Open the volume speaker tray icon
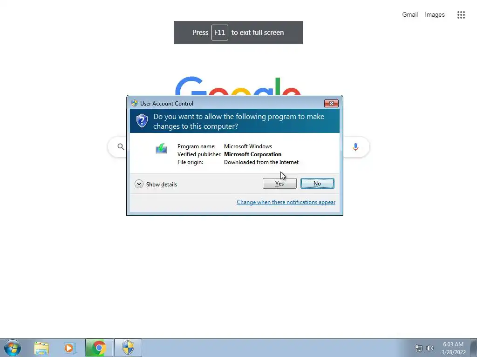 (430, 348)
